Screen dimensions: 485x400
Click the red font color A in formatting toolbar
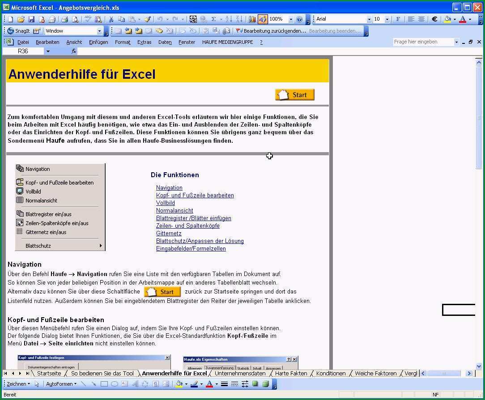463,19
